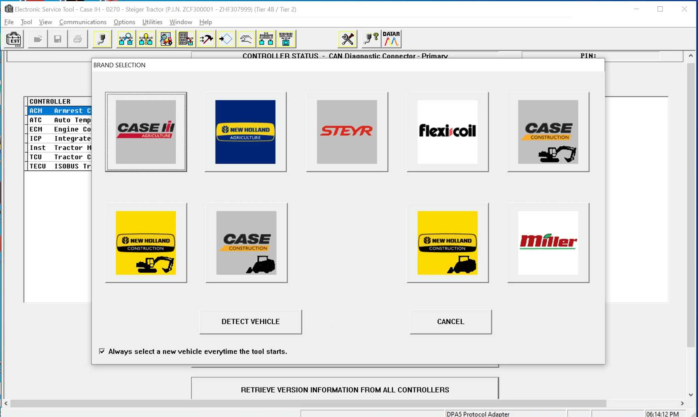Open the Window menu
This screenshot has height=417, width=698.
tap(181, 22)
